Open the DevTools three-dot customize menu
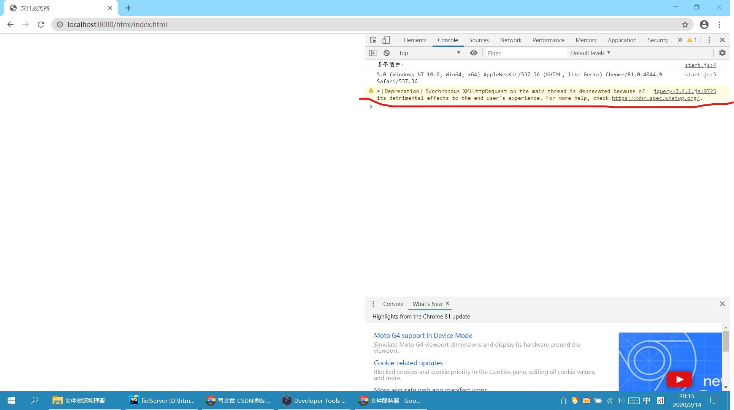The image size is (734, 410). (x=709, y=40)
